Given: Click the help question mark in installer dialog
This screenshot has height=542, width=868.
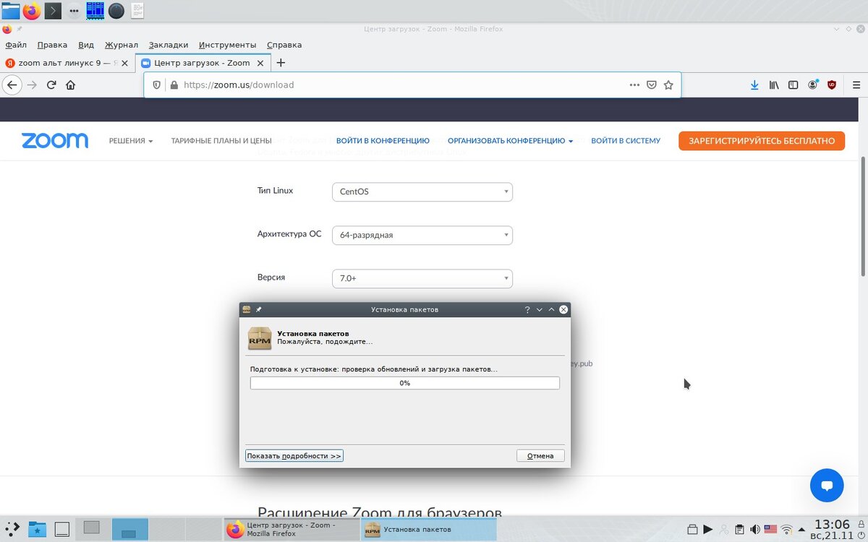Looking at the screenshot, I should click(527, 309).
